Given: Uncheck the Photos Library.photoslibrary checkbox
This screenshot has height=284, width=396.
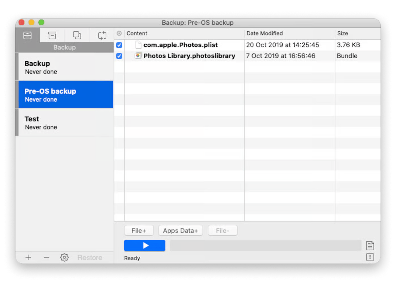Looking at the screenshot, I should 119,56.
